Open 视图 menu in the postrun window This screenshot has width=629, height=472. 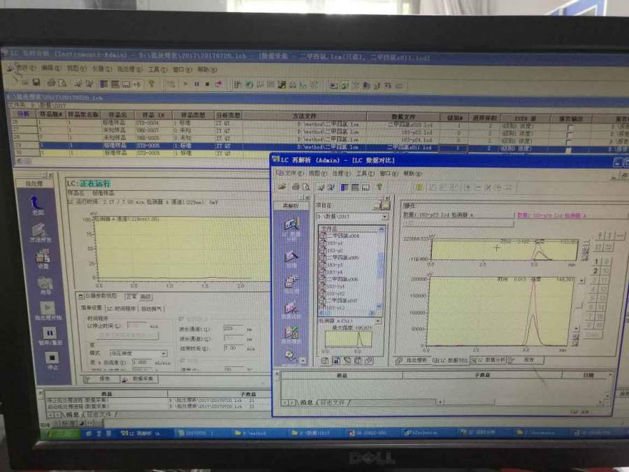317,173
